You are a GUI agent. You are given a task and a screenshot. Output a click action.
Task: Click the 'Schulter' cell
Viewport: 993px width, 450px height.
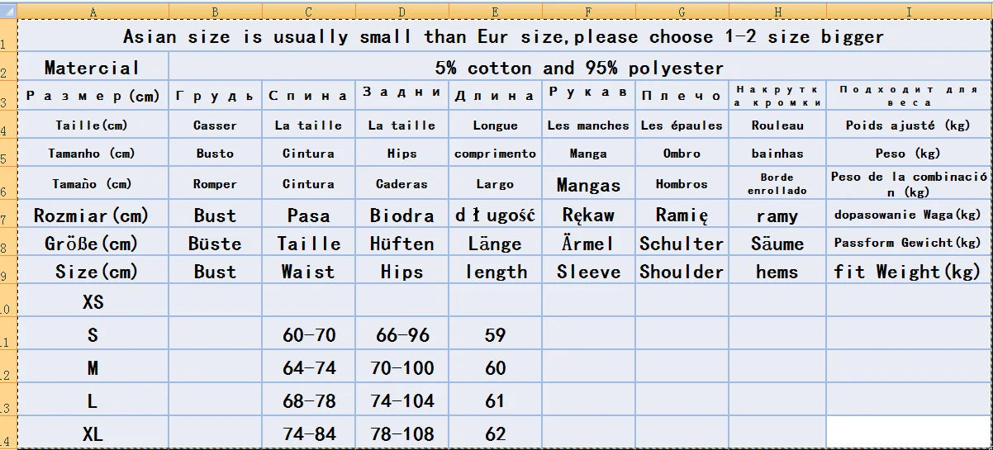pyautogui.click(x=682, y=243)
